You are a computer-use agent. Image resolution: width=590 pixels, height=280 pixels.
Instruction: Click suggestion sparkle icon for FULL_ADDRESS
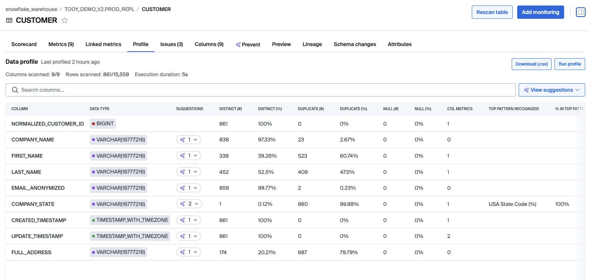[183, 252]
